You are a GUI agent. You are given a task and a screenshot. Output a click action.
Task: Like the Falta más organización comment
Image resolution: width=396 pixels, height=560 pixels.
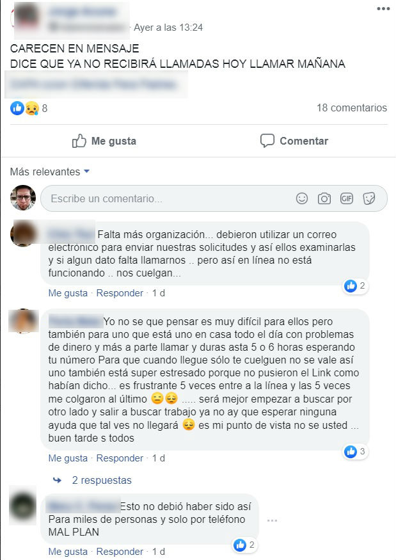click(x=68, y=293)
